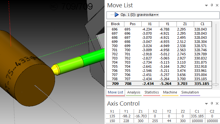Open Axis Control panel options dropdown arrow
This screenshot has height=124, width=220.
(206, 104)
